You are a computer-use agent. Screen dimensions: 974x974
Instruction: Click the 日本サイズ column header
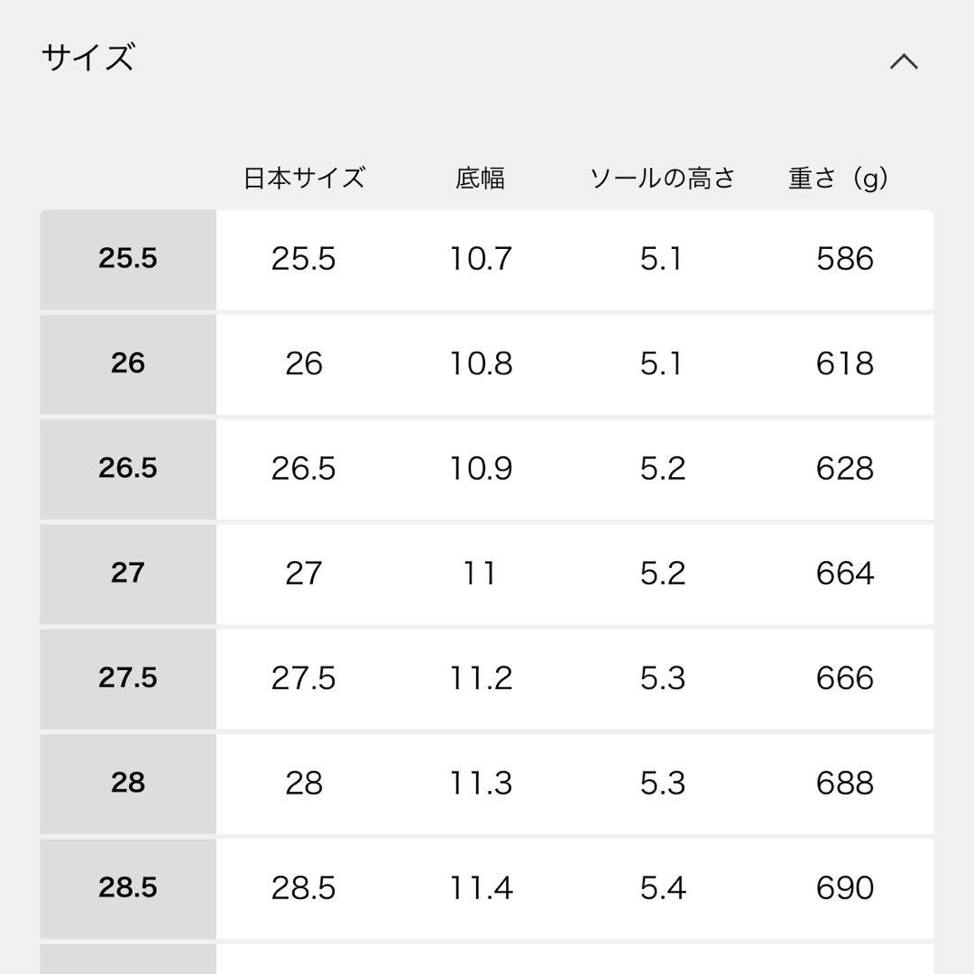[304, 178]
